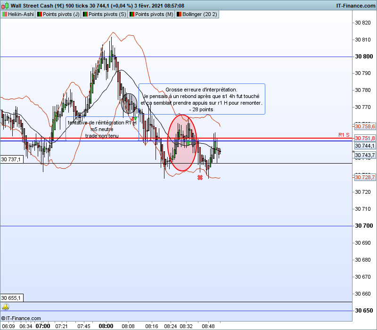
Task: Open the Points pivots (M) indicator tab
Action: coord(151,14)
